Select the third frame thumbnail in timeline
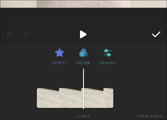The width and height of the screenshot is (167, 120). coord(92,98)
